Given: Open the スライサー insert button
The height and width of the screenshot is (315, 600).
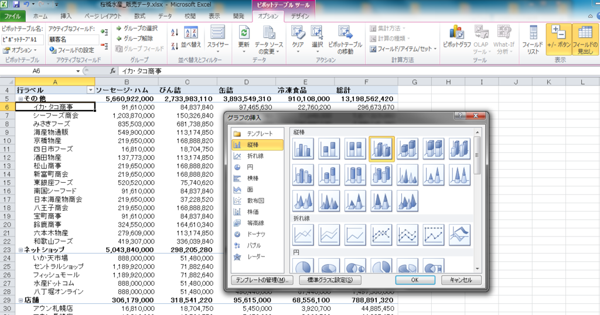Looking at the screenshot, I should [x=218, y=39].
